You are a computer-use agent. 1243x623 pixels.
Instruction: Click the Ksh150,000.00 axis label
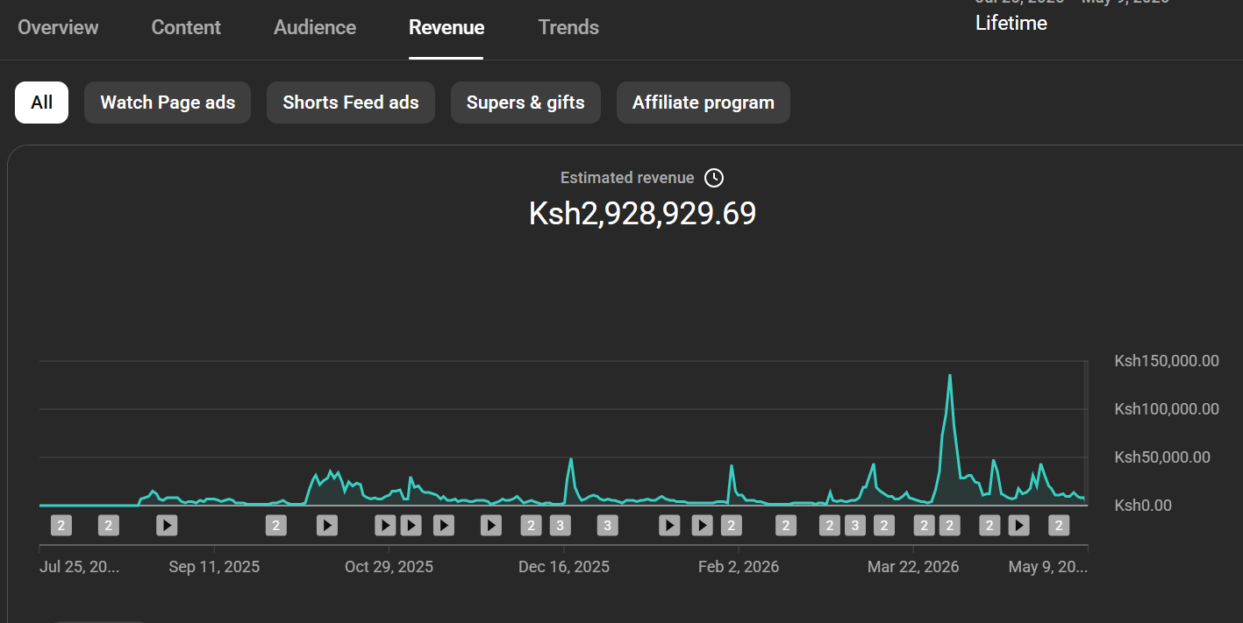click(x=1167, y=361)
